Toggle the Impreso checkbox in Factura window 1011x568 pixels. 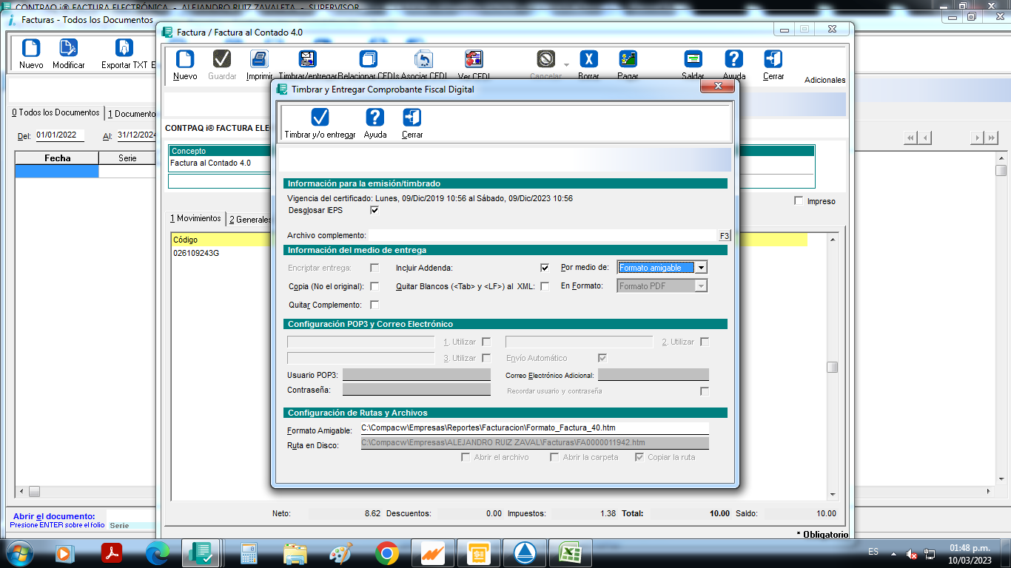pos(799,201)
